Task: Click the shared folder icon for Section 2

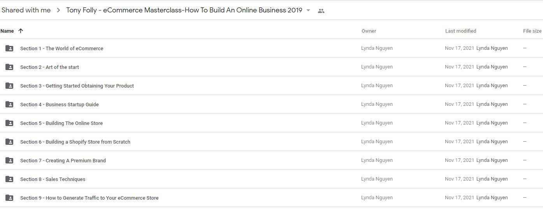Action: pos(9,67)
